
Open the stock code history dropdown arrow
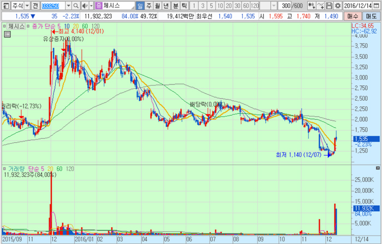point(68,5)
